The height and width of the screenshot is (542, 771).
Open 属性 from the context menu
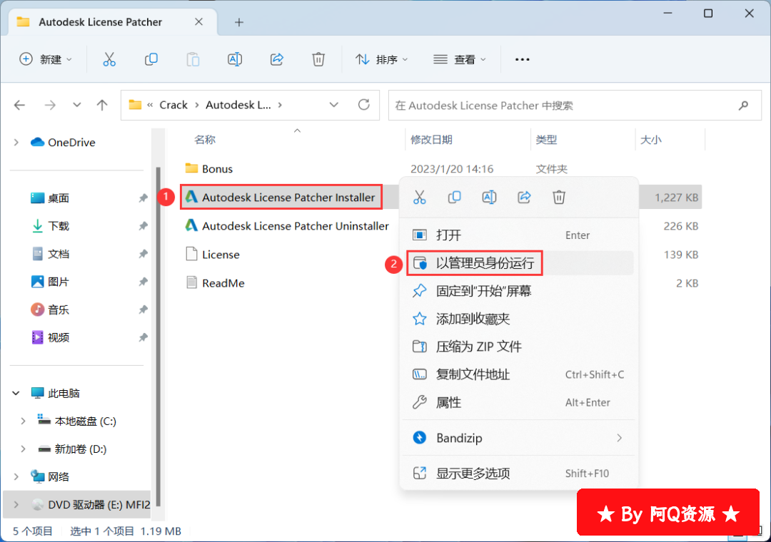point(518,402)
